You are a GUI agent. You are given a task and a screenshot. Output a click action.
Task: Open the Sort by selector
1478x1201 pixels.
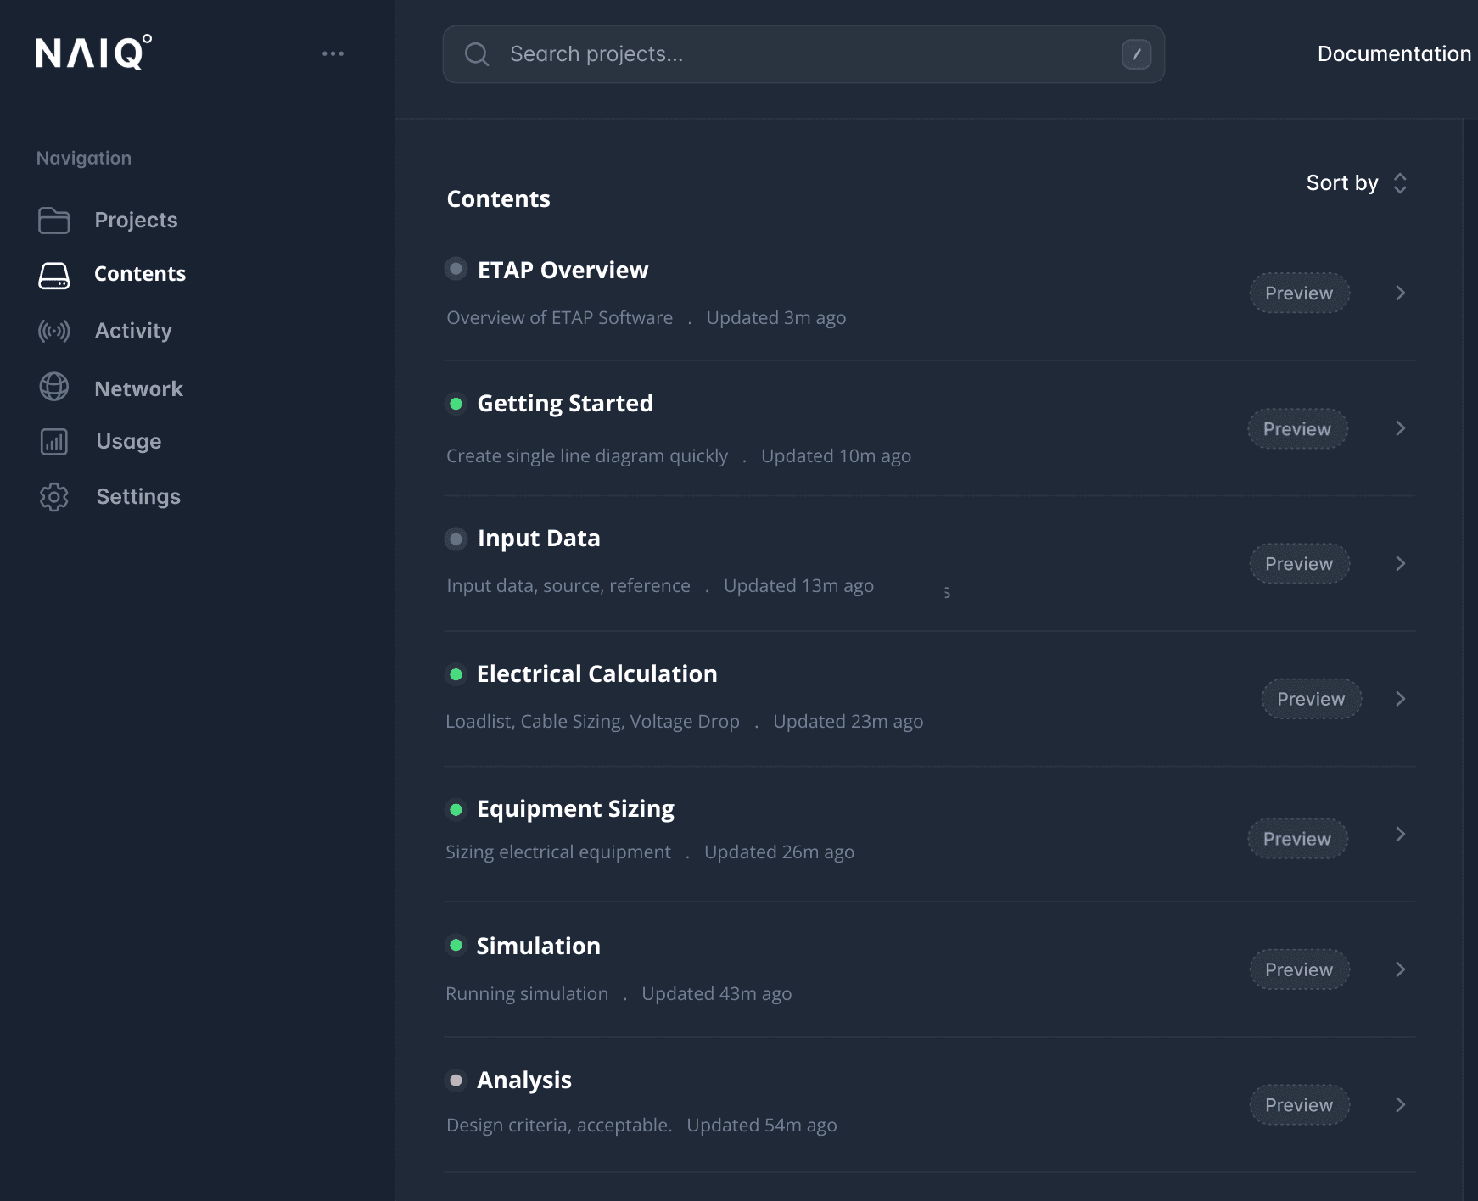click(x=1355, y=182)
